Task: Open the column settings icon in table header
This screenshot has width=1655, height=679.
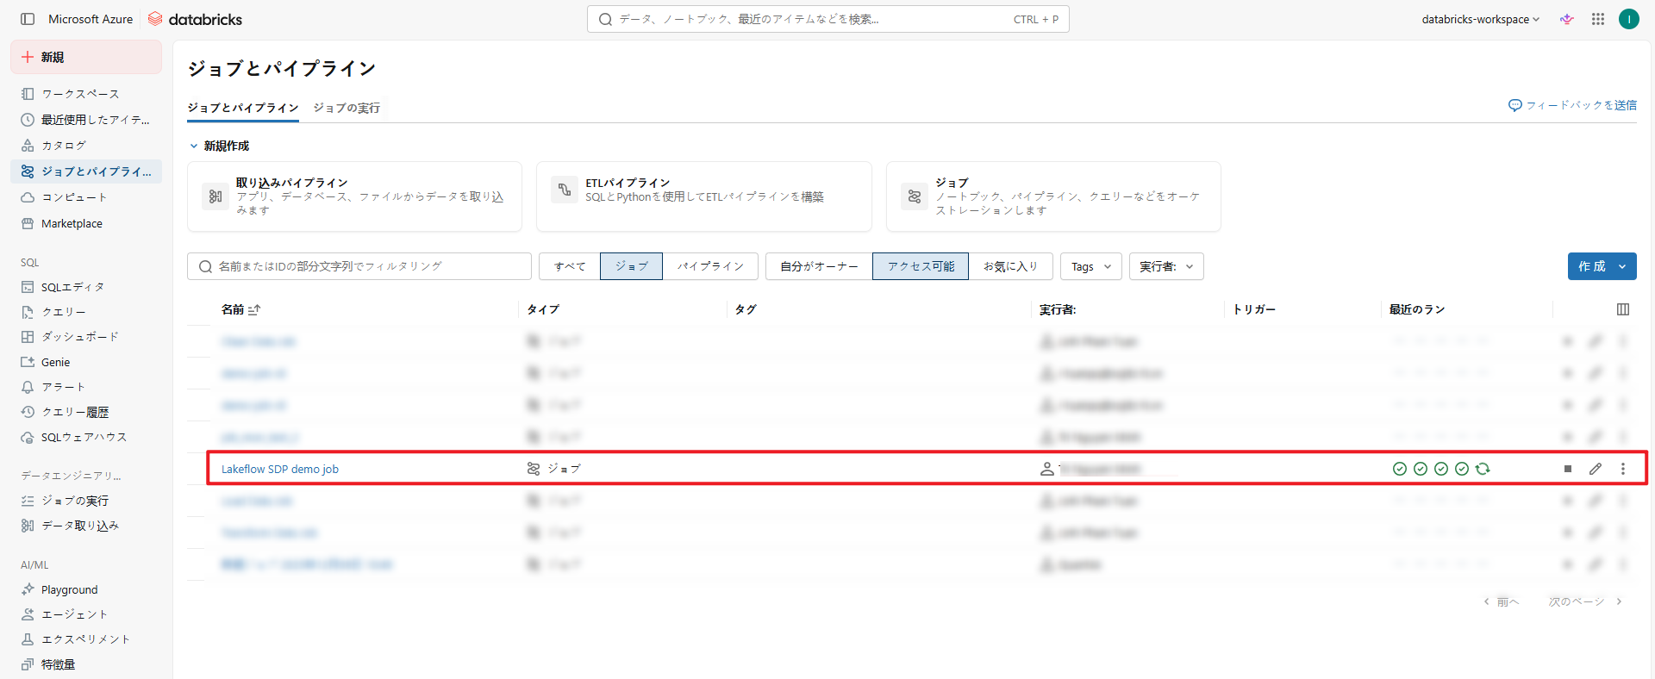Action: (1623, 309)
